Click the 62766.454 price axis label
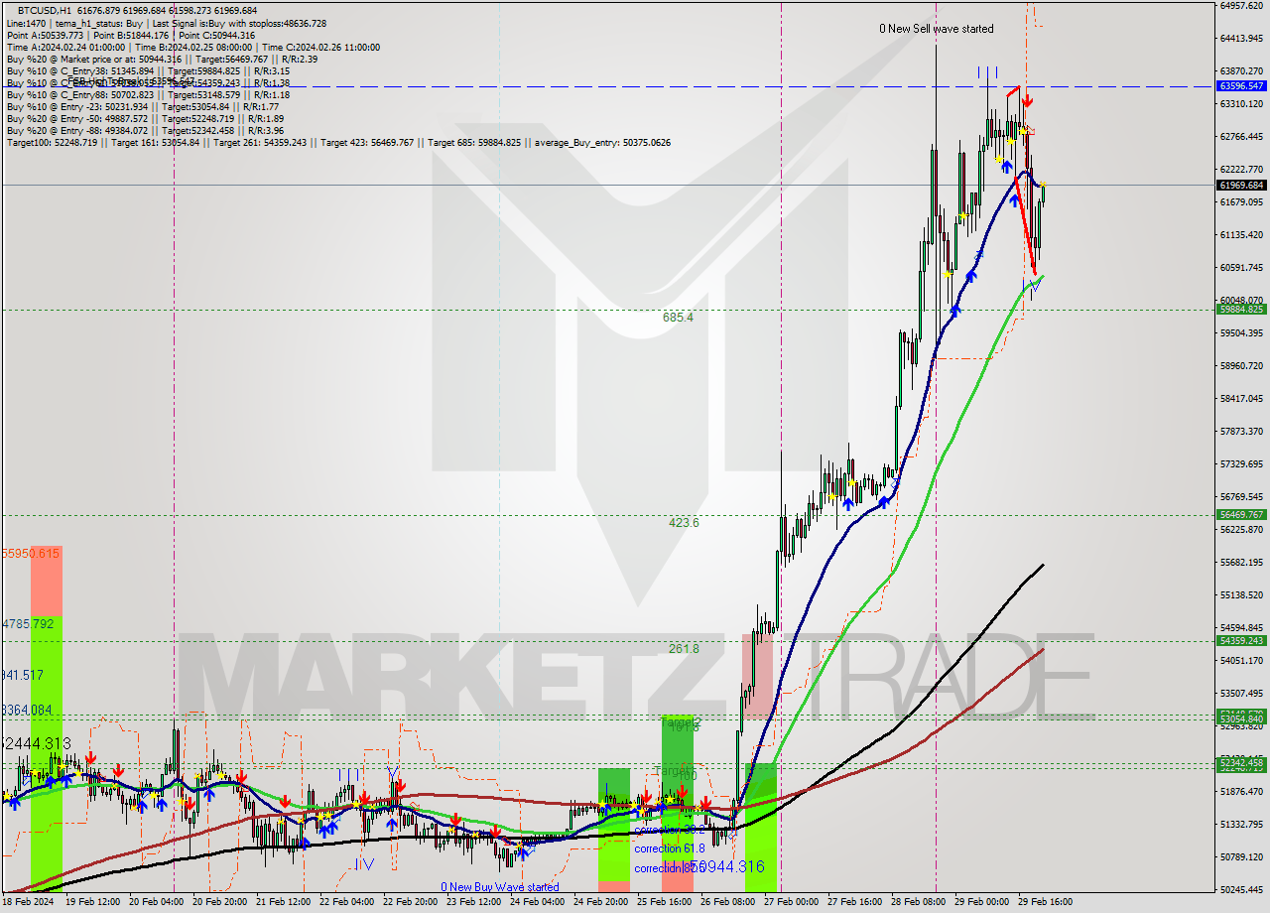 (1241, 136)
